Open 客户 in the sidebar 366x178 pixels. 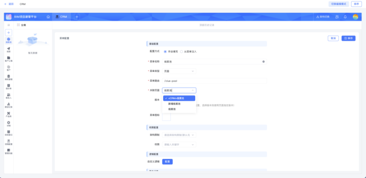9,68
